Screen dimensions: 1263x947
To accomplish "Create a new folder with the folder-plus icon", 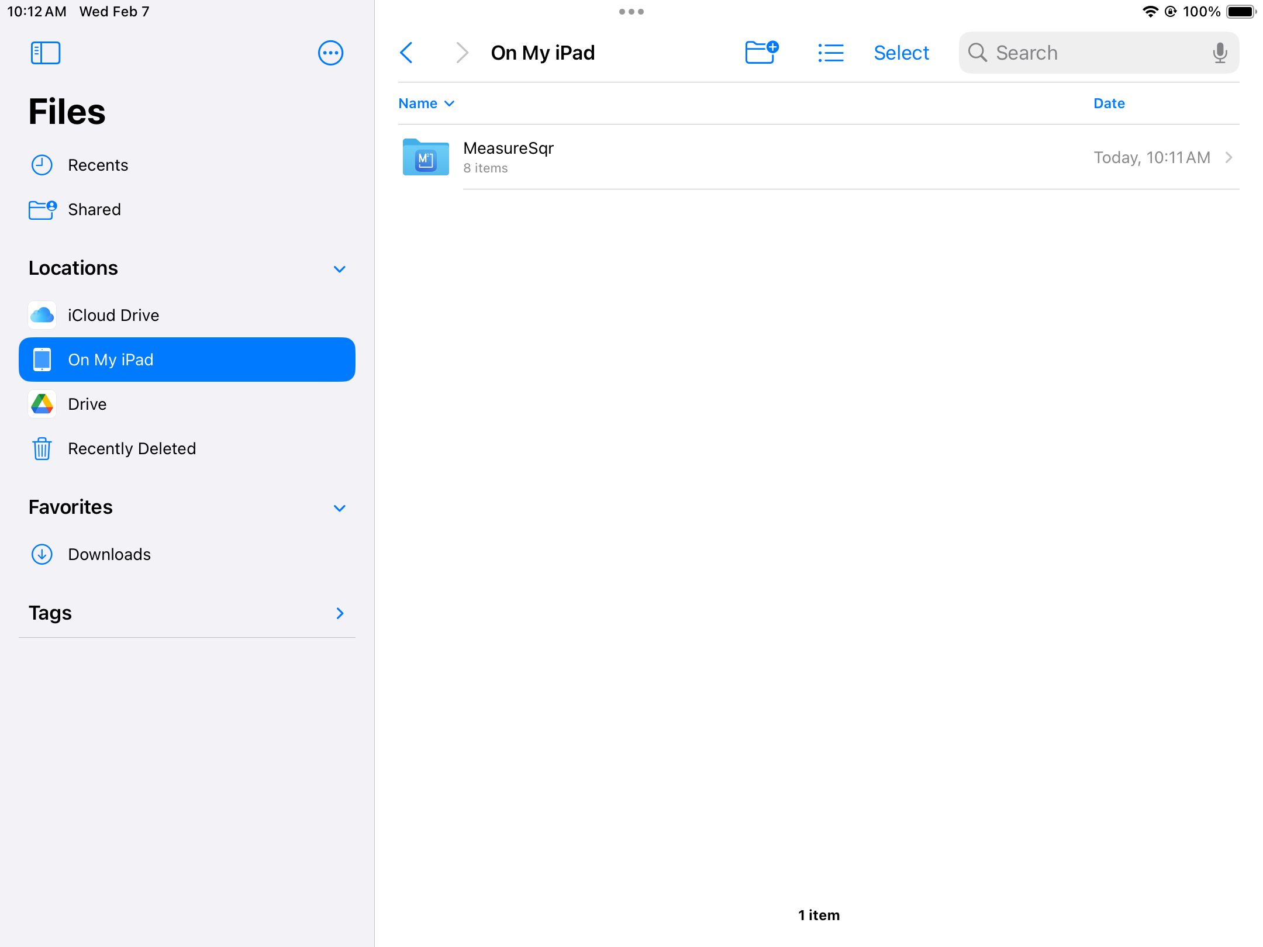I will (x=761, y=53).
